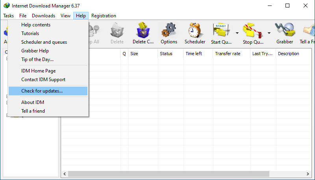
Task: Open the View menu
Action: tap(65, 16)
